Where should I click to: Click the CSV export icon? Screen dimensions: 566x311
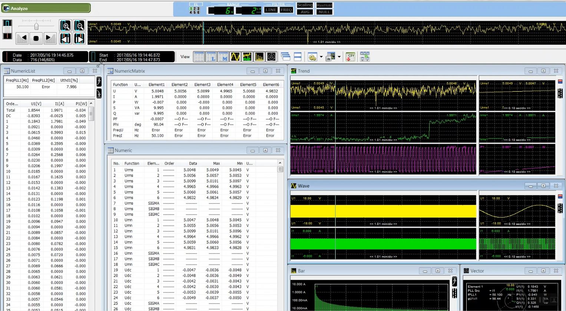click(350, 57)
